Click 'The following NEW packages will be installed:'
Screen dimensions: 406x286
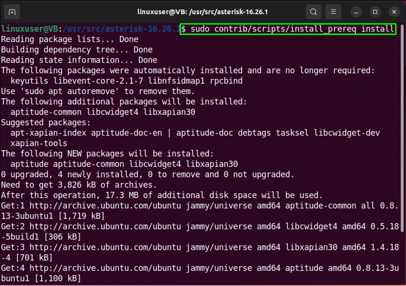coord(108,154)
